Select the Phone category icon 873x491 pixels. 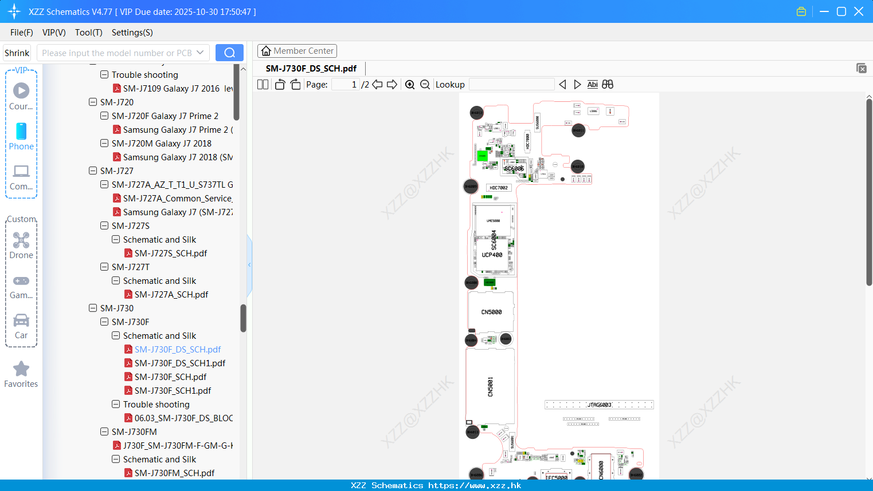click(x=21, y=136)
